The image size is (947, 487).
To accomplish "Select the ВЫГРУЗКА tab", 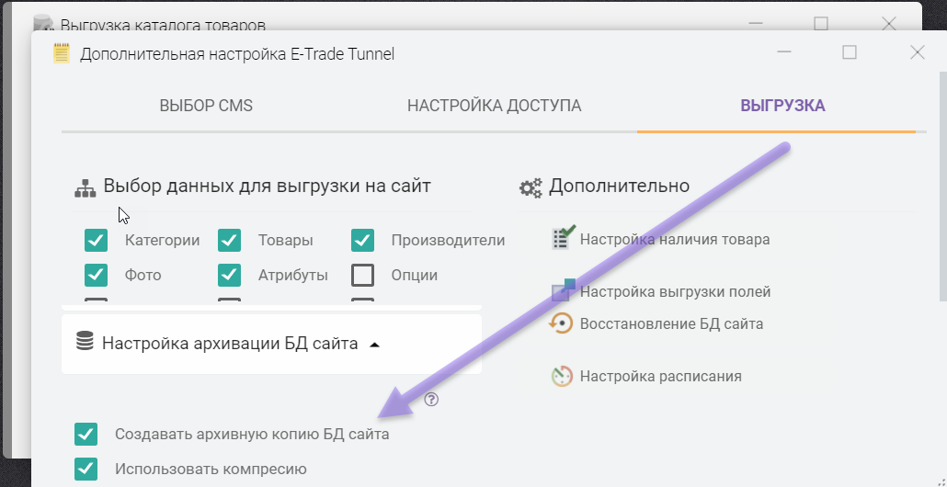I will coord(782,106).
